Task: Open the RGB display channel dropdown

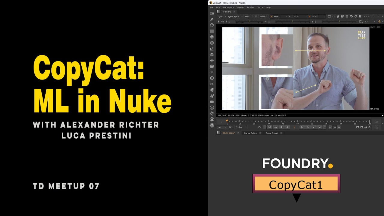Action: 248,16
